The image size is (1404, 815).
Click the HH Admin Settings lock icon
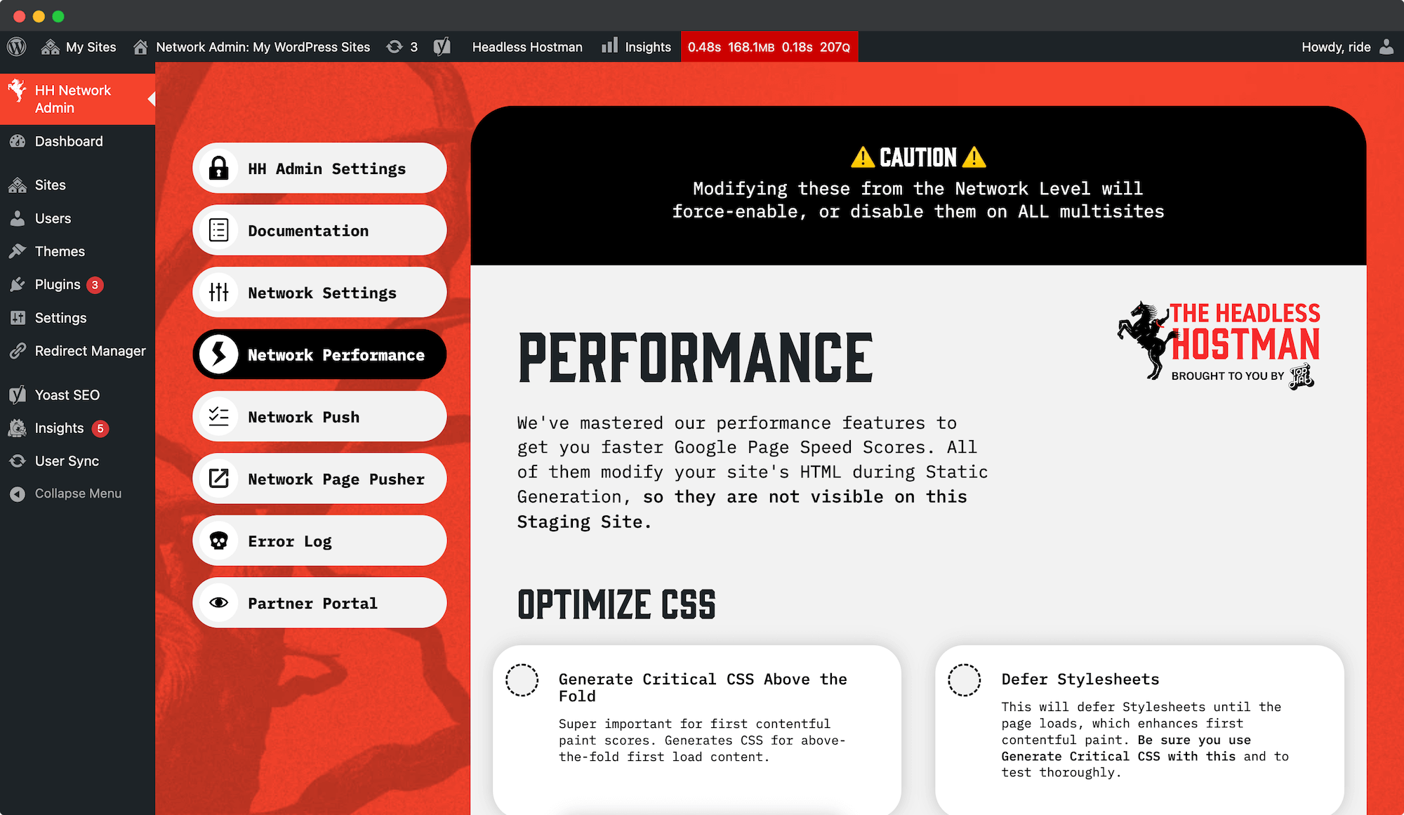(219, 168)
